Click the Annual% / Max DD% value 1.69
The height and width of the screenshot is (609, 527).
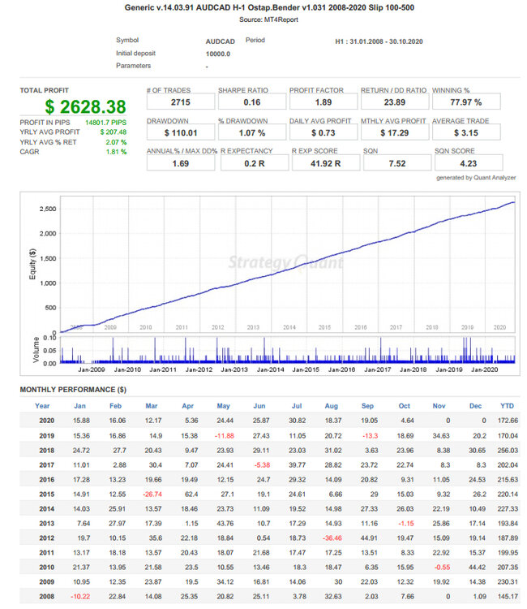180,163
